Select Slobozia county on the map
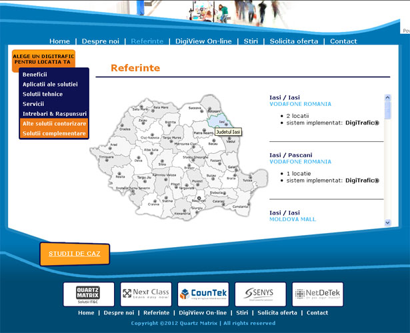Image resolution: width=410 pixels, height=333 pixels. tap(219, 192)
